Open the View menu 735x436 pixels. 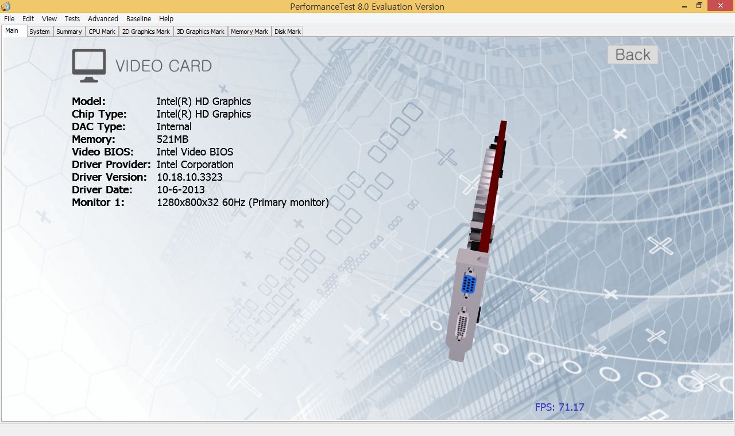pos(49,18)
